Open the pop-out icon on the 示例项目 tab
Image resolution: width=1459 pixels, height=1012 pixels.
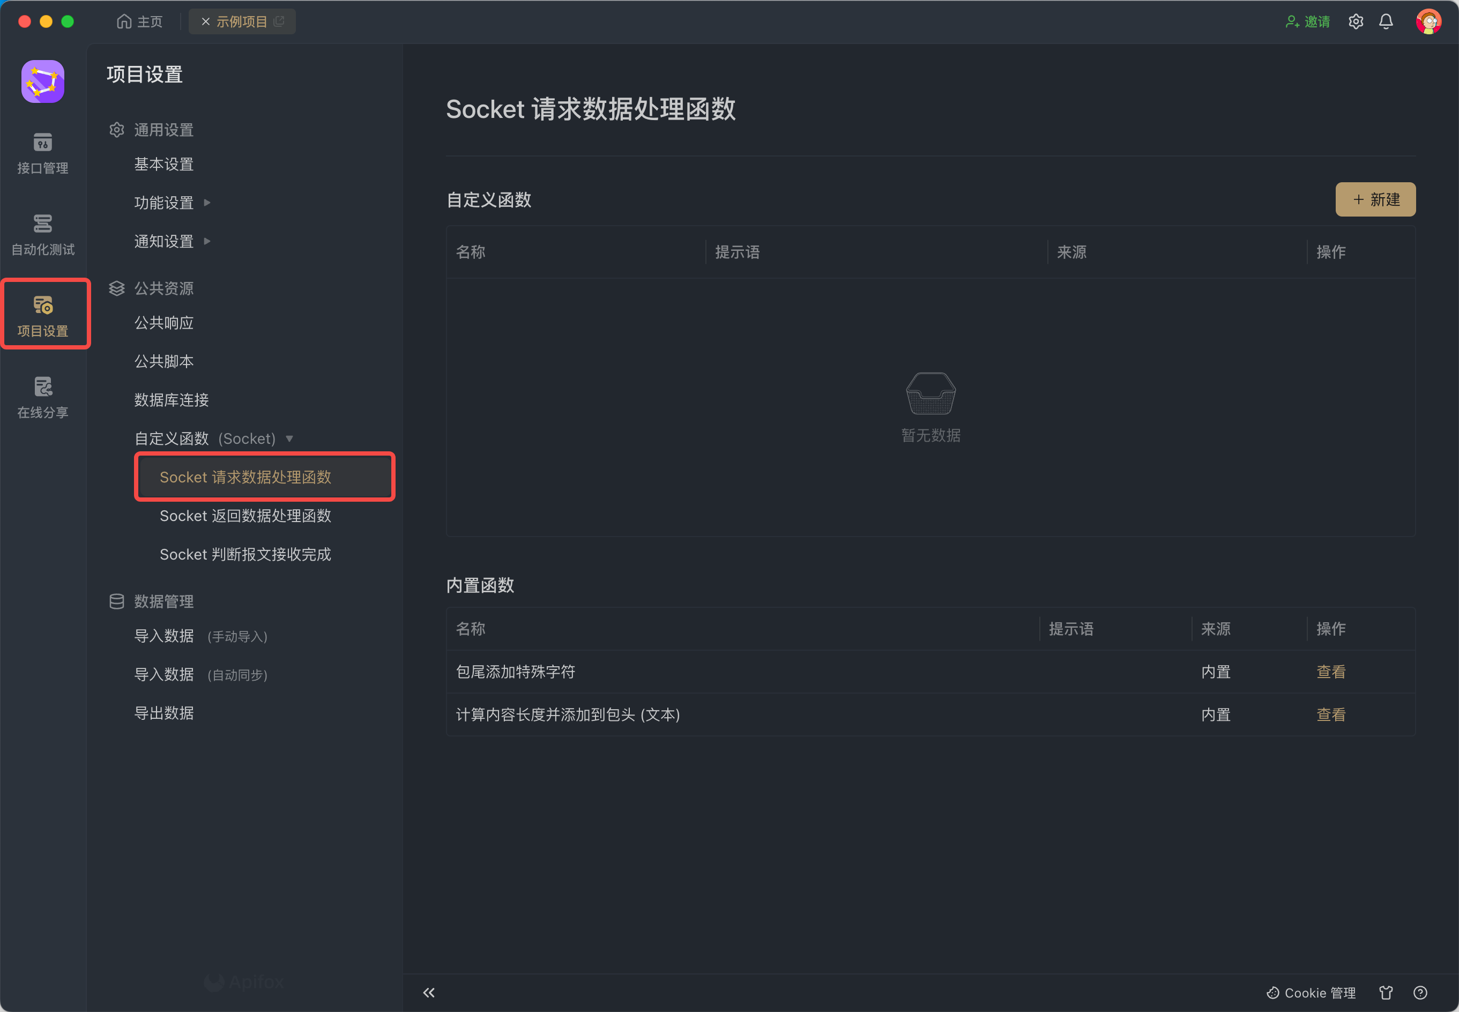tap(278, 21)
